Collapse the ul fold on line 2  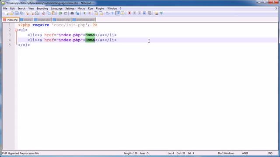pyautogui.click(x=16, y=30)
